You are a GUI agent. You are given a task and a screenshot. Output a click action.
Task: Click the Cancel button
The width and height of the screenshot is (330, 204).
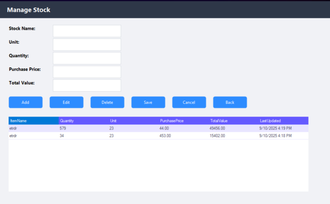[189, 102]
